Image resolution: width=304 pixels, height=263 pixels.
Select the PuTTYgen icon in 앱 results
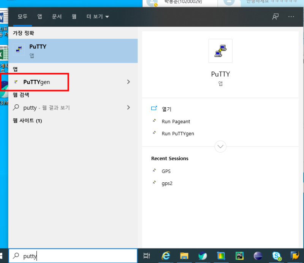click(x=16, y=81)
